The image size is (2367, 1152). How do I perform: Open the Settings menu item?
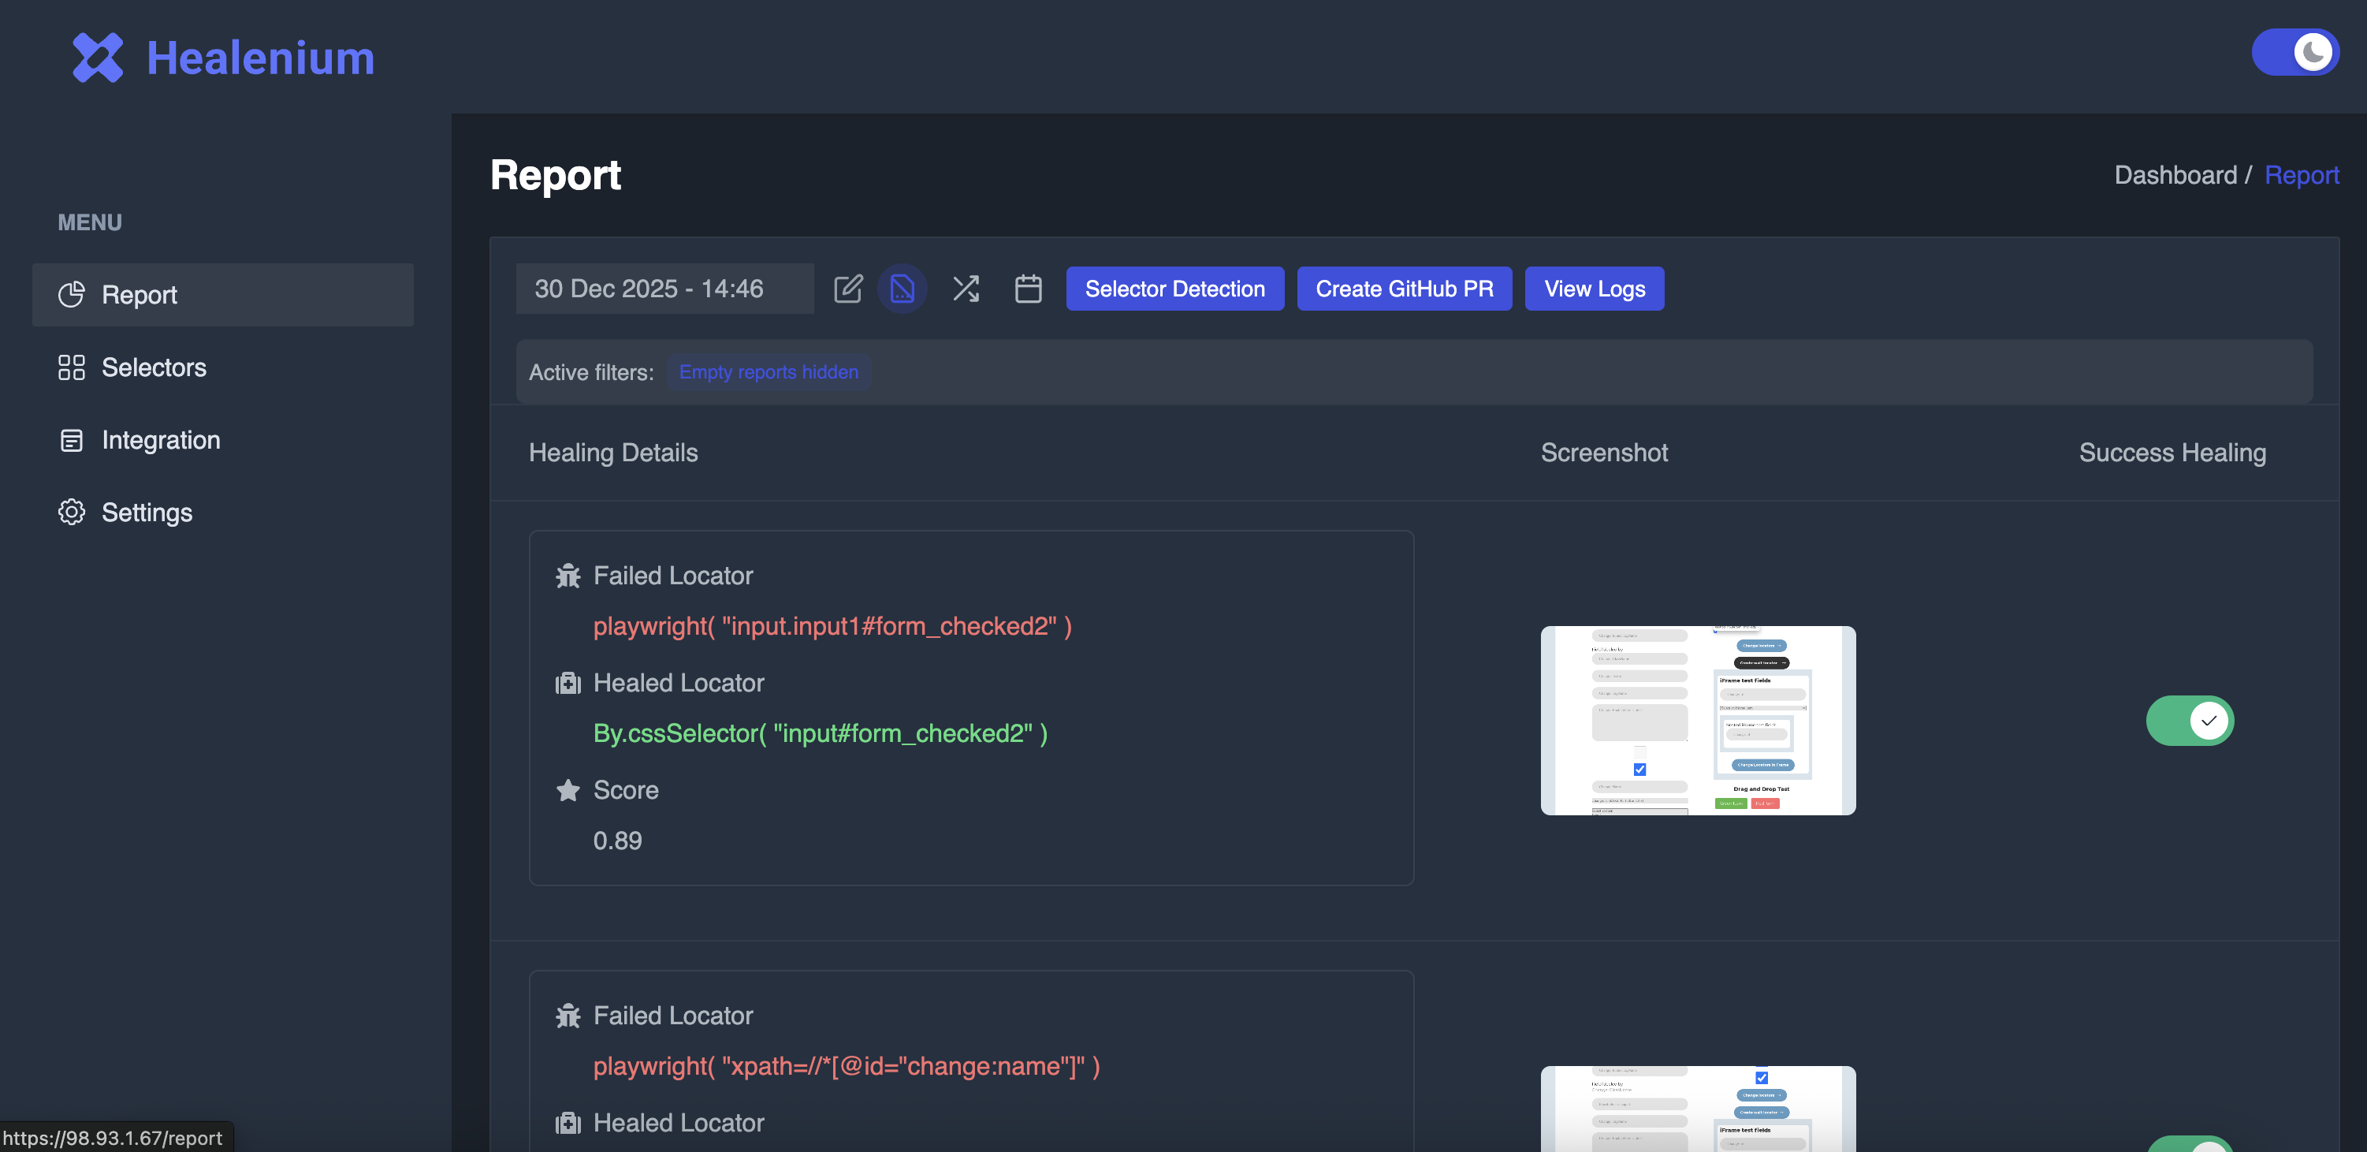pyautogui.click(x=147, y=512)
